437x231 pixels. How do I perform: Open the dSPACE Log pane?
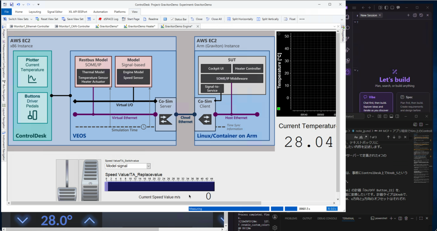pyautogui.click(x=108, y=19)
